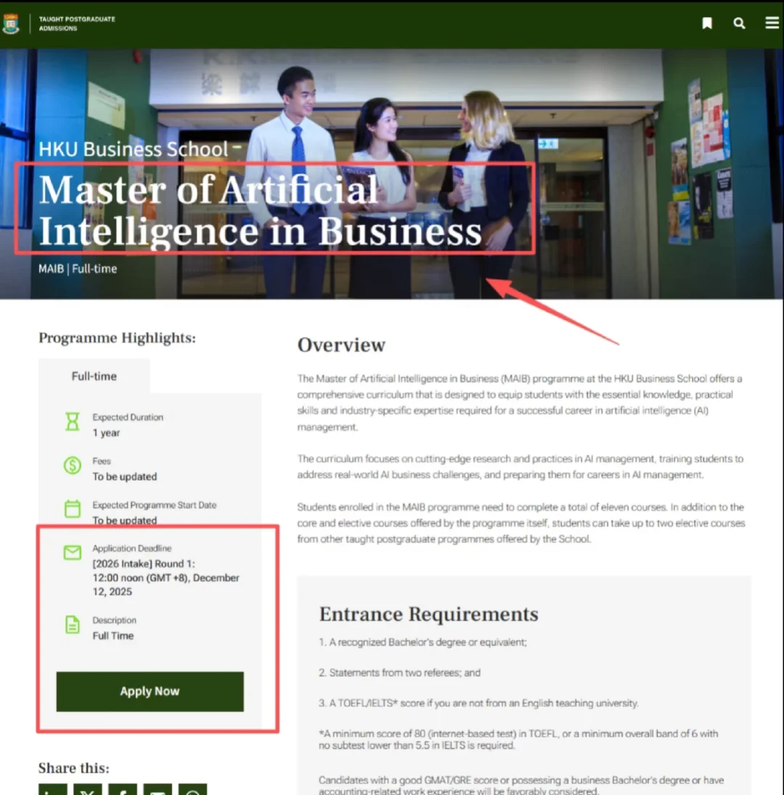Click the 'Entrance Requirements' heading
The height and width of the screenshot is (795, 784).
point(429,614)
